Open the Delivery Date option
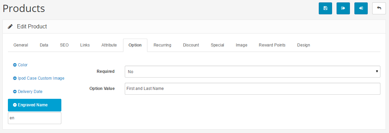Viewport: 389px width, 133px height. pos(30,92)
